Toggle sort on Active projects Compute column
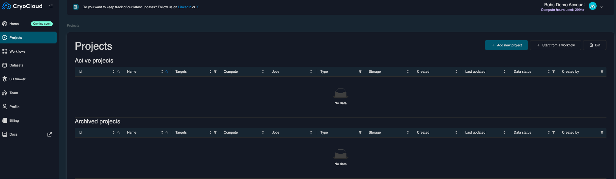Viewport: 616px width, 179px height. point(263,72)
